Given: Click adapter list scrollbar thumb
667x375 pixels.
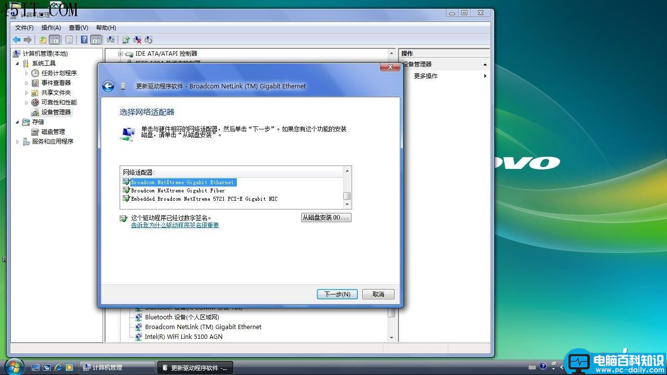Looking at the screenshot, I should point(347,196).
